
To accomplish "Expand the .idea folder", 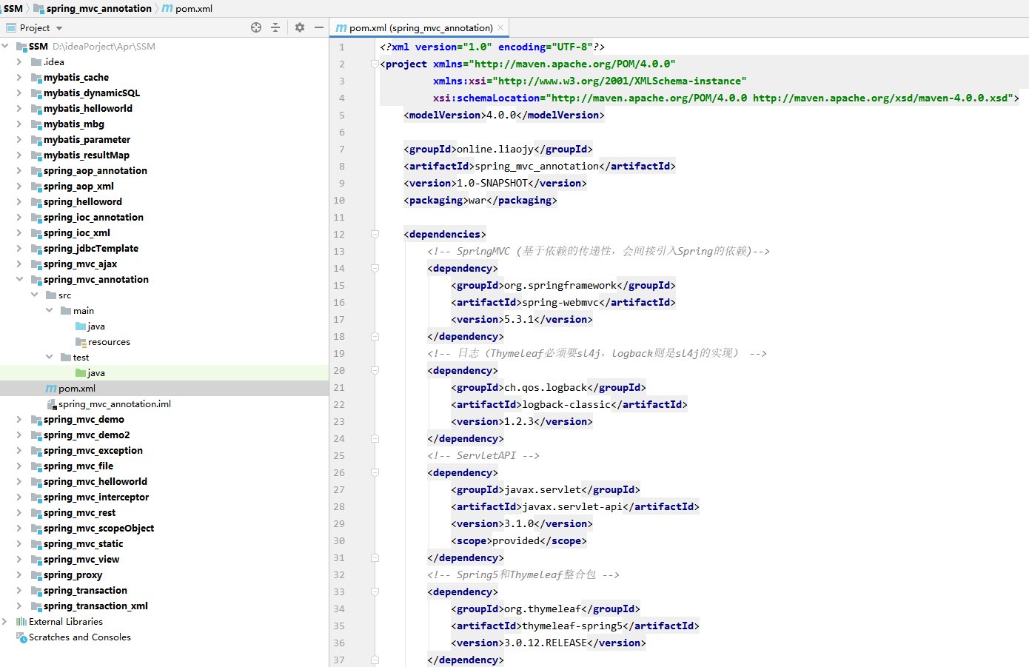I will (19, 61).
